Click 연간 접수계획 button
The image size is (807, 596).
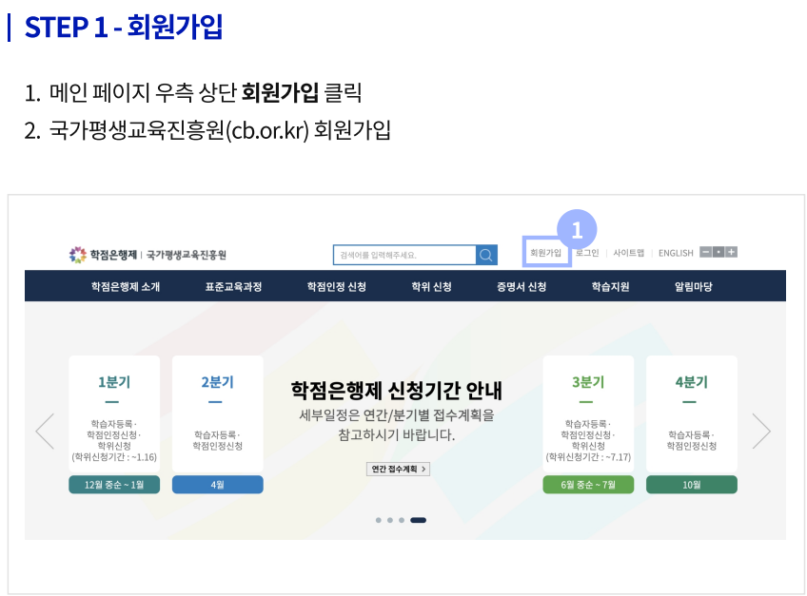[x=398, y=469]
